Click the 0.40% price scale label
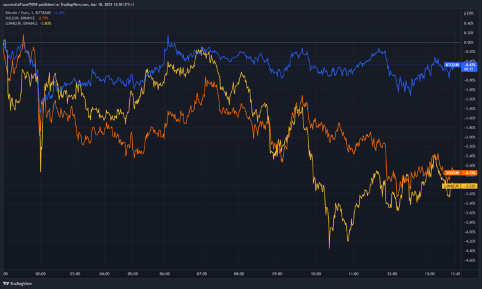482x289 pixels. [469, 23]
